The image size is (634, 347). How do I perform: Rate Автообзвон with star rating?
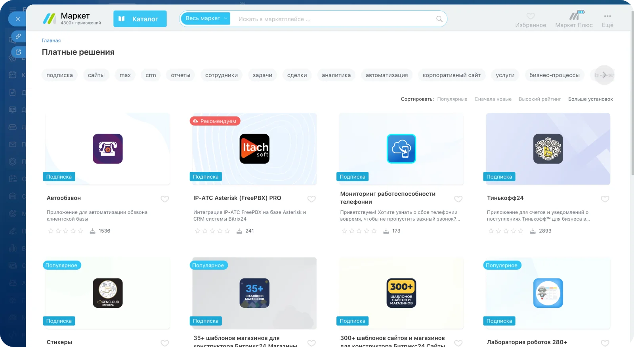pyautogui.click(x=65, y=231)
